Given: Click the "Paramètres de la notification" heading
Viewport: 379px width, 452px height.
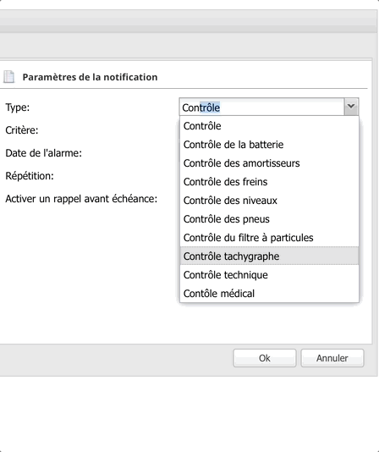Looking at the screenshot, I should pyautogui.click(x=90, y=77).
